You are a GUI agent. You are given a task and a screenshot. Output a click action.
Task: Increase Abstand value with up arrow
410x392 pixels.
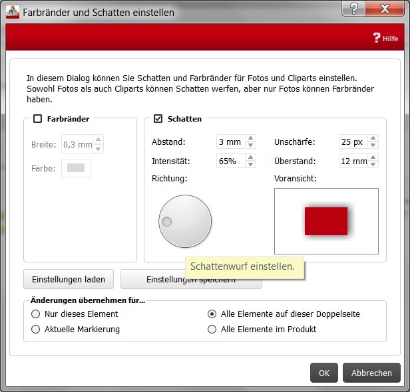coord(250,139)
